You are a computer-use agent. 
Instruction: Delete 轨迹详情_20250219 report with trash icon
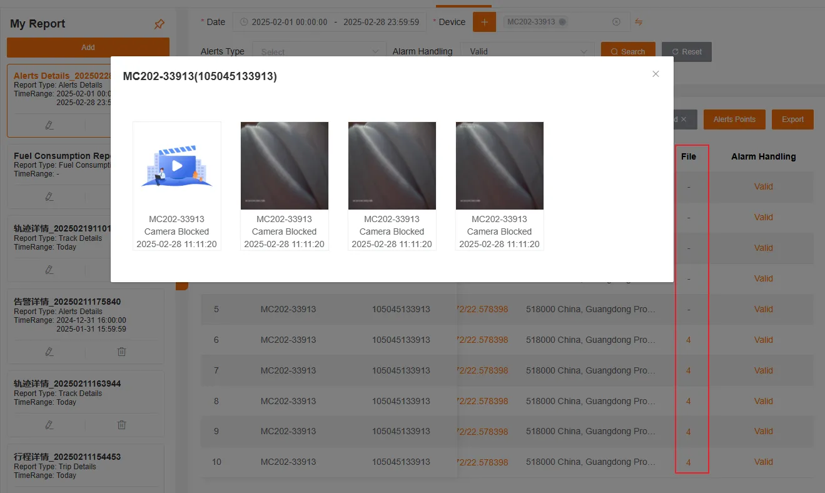[121, 269]
